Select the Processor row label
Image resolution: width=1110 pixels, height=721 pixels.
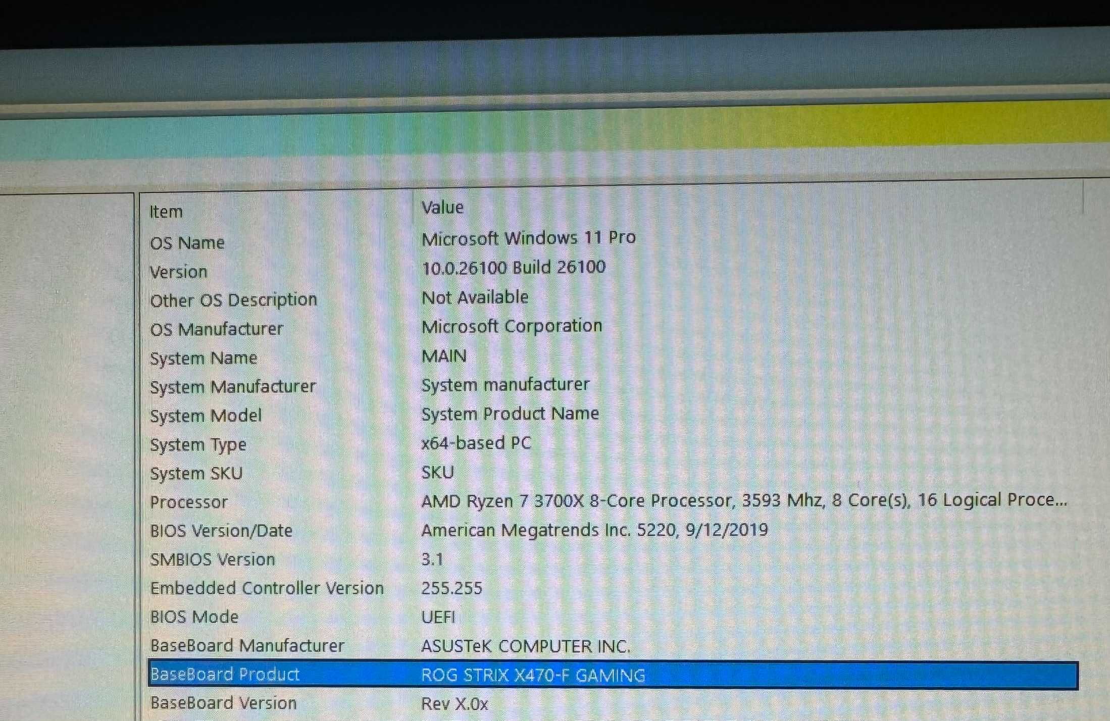point(189,502)
